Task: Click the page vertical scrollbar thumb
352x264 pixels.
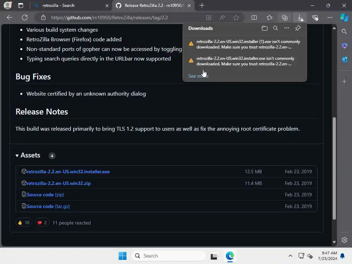Action: [334, 168]
